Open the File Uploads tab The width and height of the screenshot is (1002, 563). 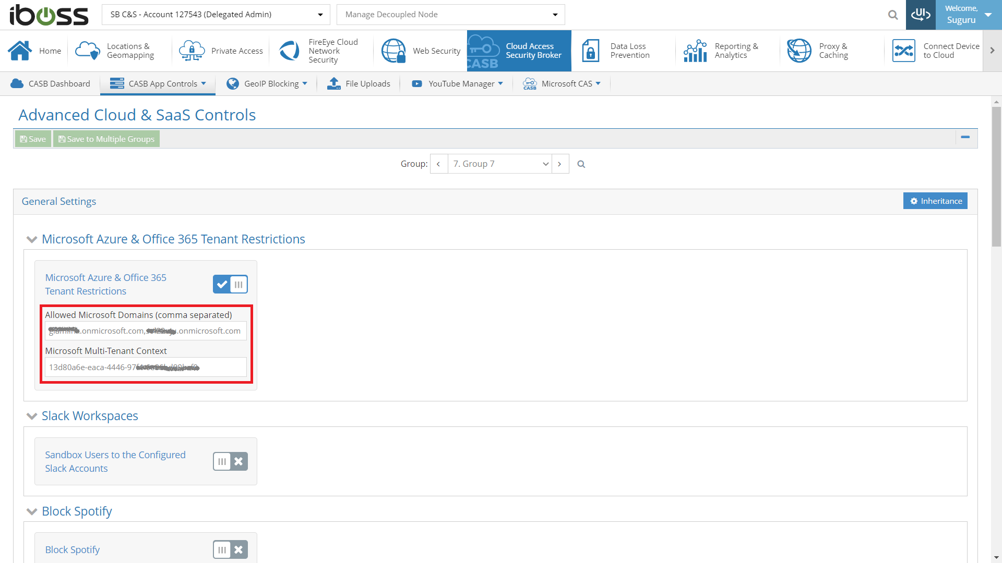(x=359, y=83)
